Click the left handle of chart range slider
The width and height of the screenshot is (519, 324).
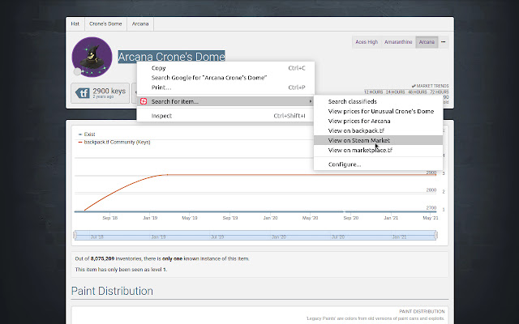(x=75, y=235)
